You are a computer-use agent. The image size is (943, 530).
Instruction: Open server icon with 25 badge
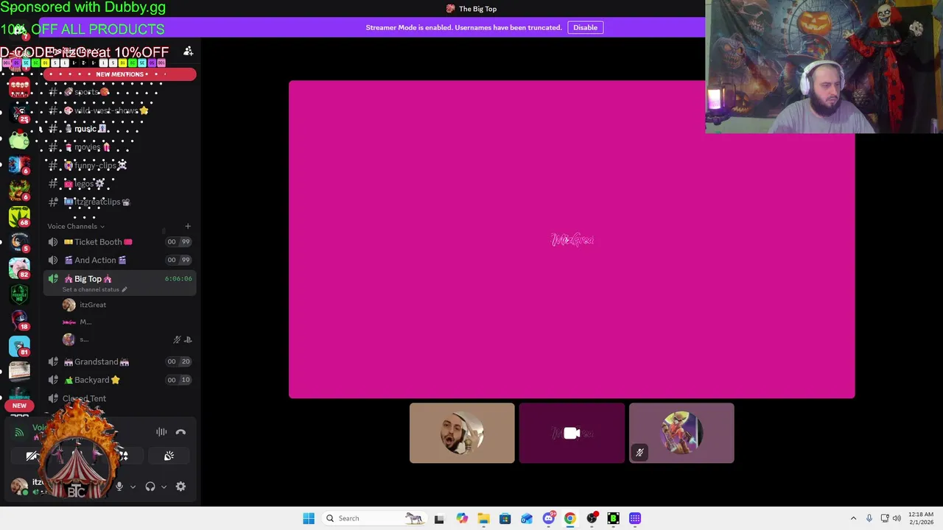pos(19,113)
